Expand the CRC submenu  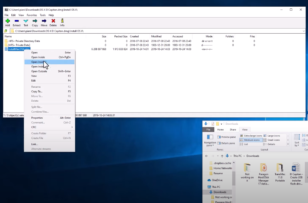point(49,127)
